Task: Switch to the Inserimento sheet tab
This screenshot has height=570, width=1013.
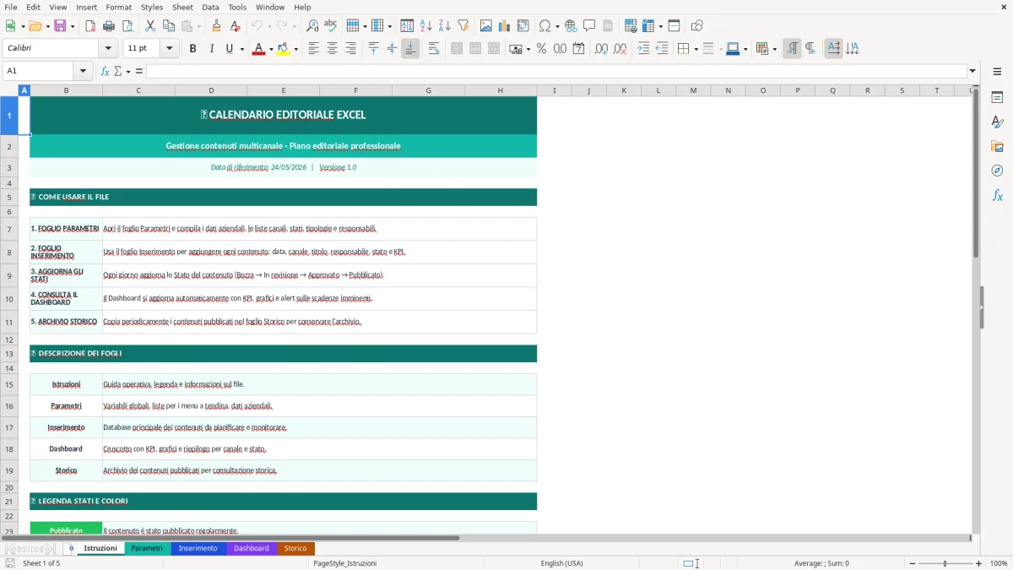Action: pos(198,549)
